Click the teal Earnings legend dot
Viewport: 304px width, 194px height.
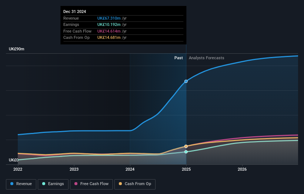click(x=44, y=184)
